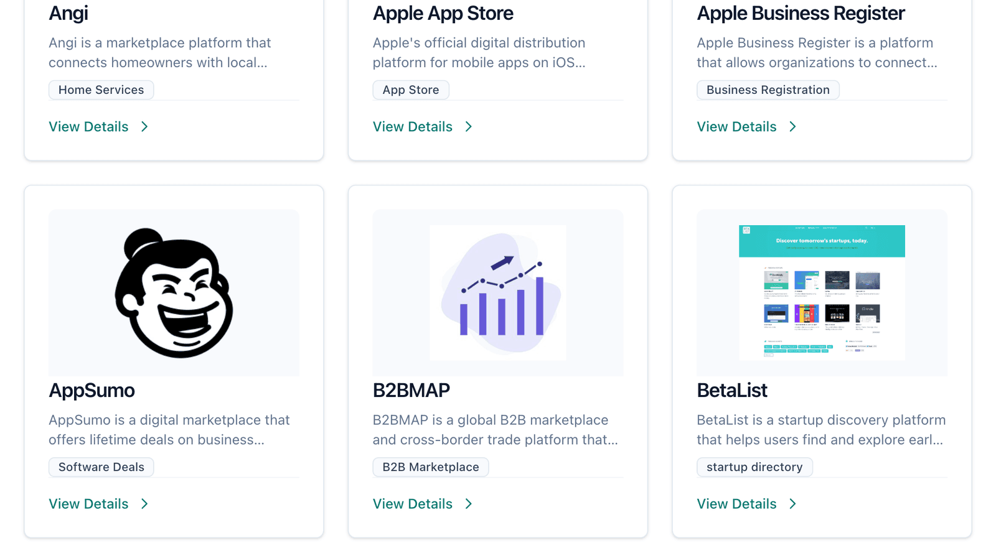
Task: Click the AppSumo card title
Action: click(x=92, y=390)
